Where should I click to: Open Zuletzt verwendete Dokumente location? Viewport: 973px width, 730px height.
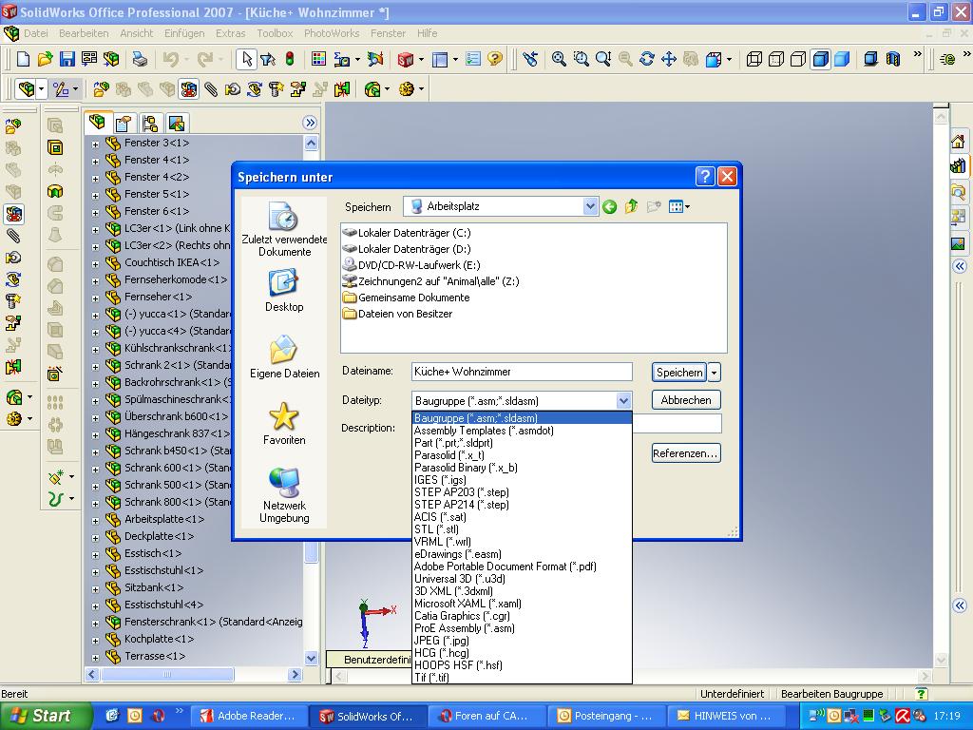click(284, 228)
